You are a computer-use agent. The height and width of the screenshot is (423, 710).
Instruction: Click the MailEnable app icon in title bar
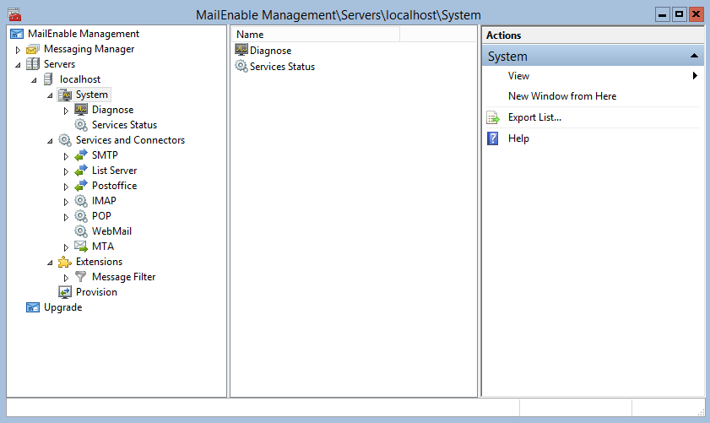(x=14, y=14)
